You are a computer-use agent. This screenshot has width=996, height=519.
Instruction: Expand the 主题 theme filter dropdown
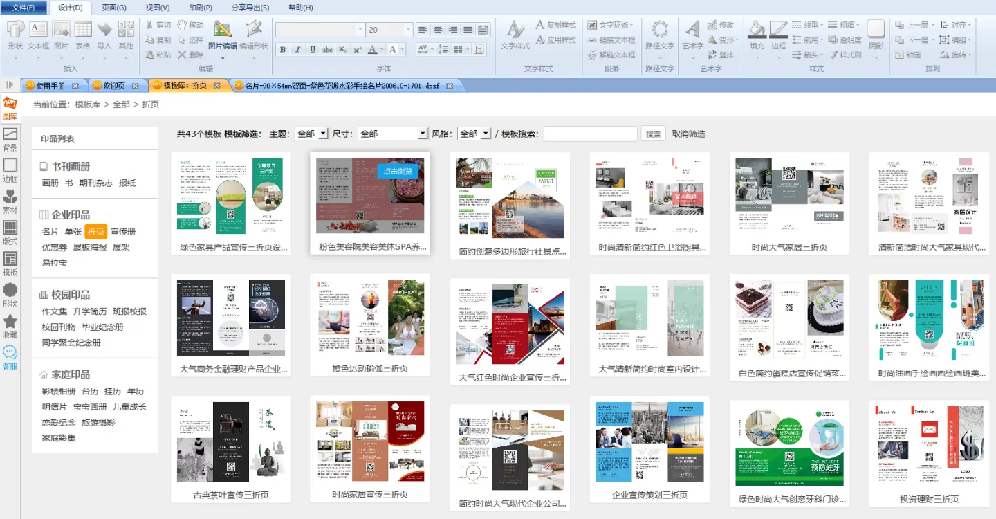(311, 134)
